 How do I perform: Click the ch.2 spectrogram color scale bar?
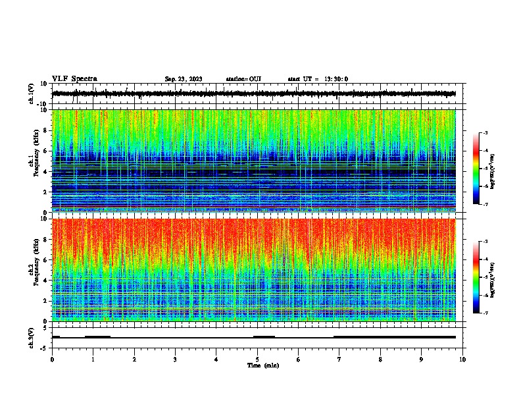pyautogui.click(x=476, y=277)
